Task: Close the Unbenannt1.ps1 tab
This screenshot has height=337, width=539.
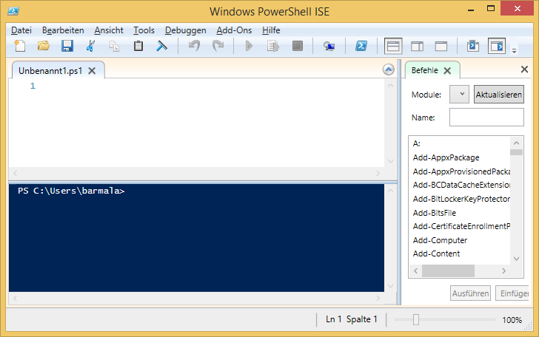Action: coord(92,71)
